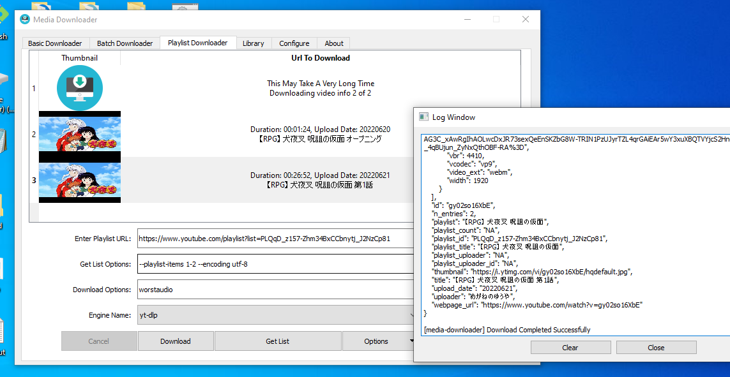Go to the Configure tab
730x377 pixels.
294,43
